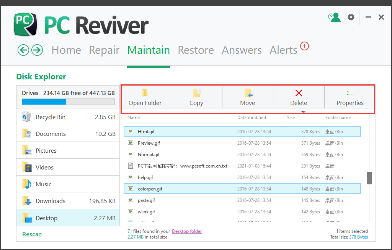Viewport: 392px width, 250px height.
Task: Click the 378 Bytes size of Html.gif row
Action: [310, 132]
